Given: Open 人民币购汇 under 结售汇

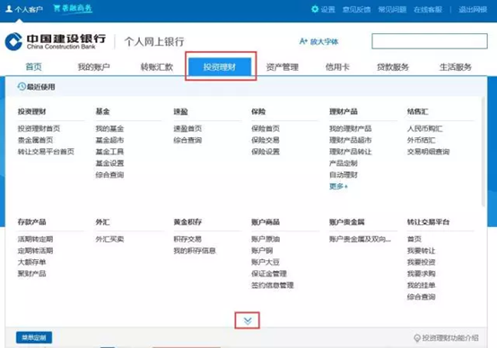Looking at the screenshot, I should (x=424, y=128).
